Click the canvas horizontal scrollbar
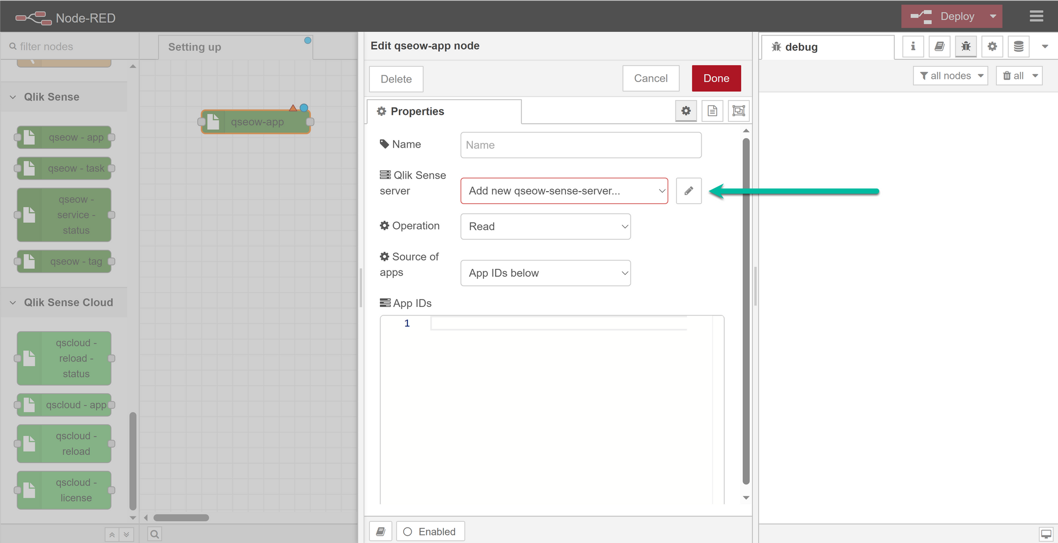This screenshot has width=1058, height=543. point(181,518)
